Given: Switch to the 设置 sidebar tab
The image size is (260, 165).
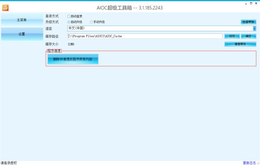Looking at the screenshot, I should (x=22, y=34).
